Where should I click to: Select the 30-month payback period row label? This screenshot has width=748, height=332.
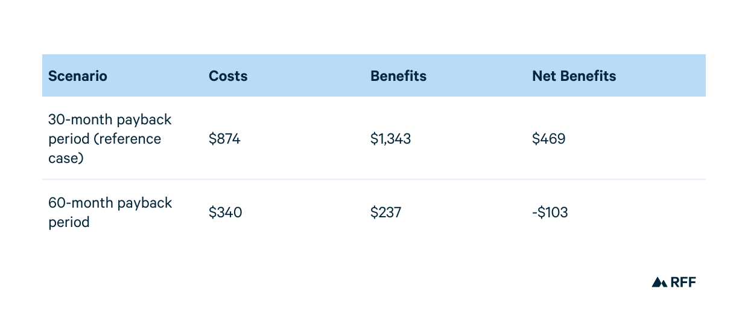pos(109,139)
